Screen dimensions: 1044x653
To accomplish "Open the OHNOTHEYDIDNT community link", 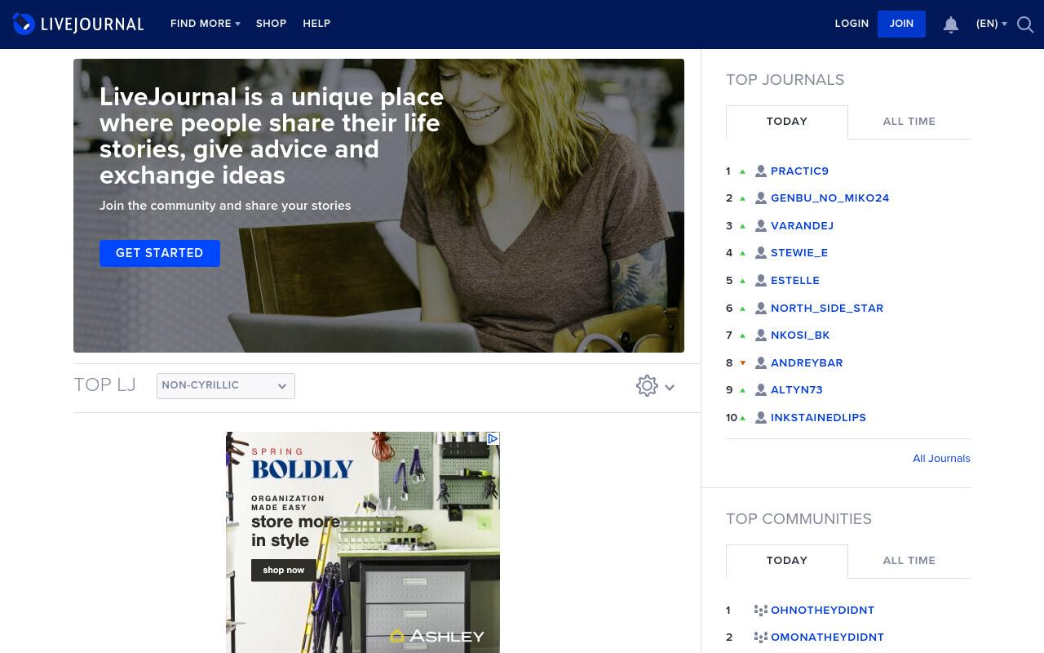I will click(822, 611).
